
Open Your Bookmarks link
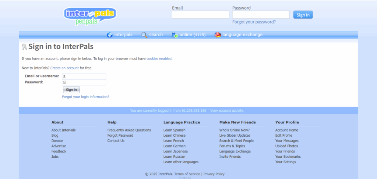[288, 157]
